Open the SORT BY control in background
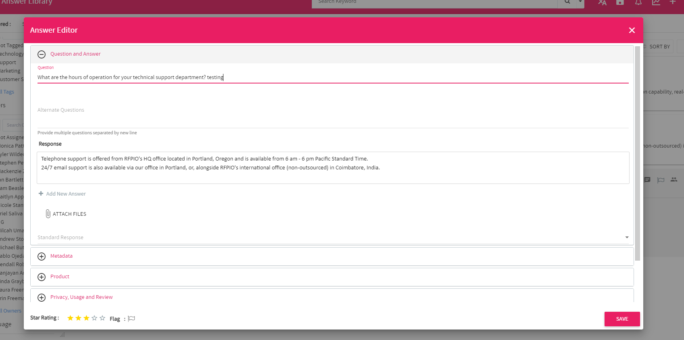 659,47
